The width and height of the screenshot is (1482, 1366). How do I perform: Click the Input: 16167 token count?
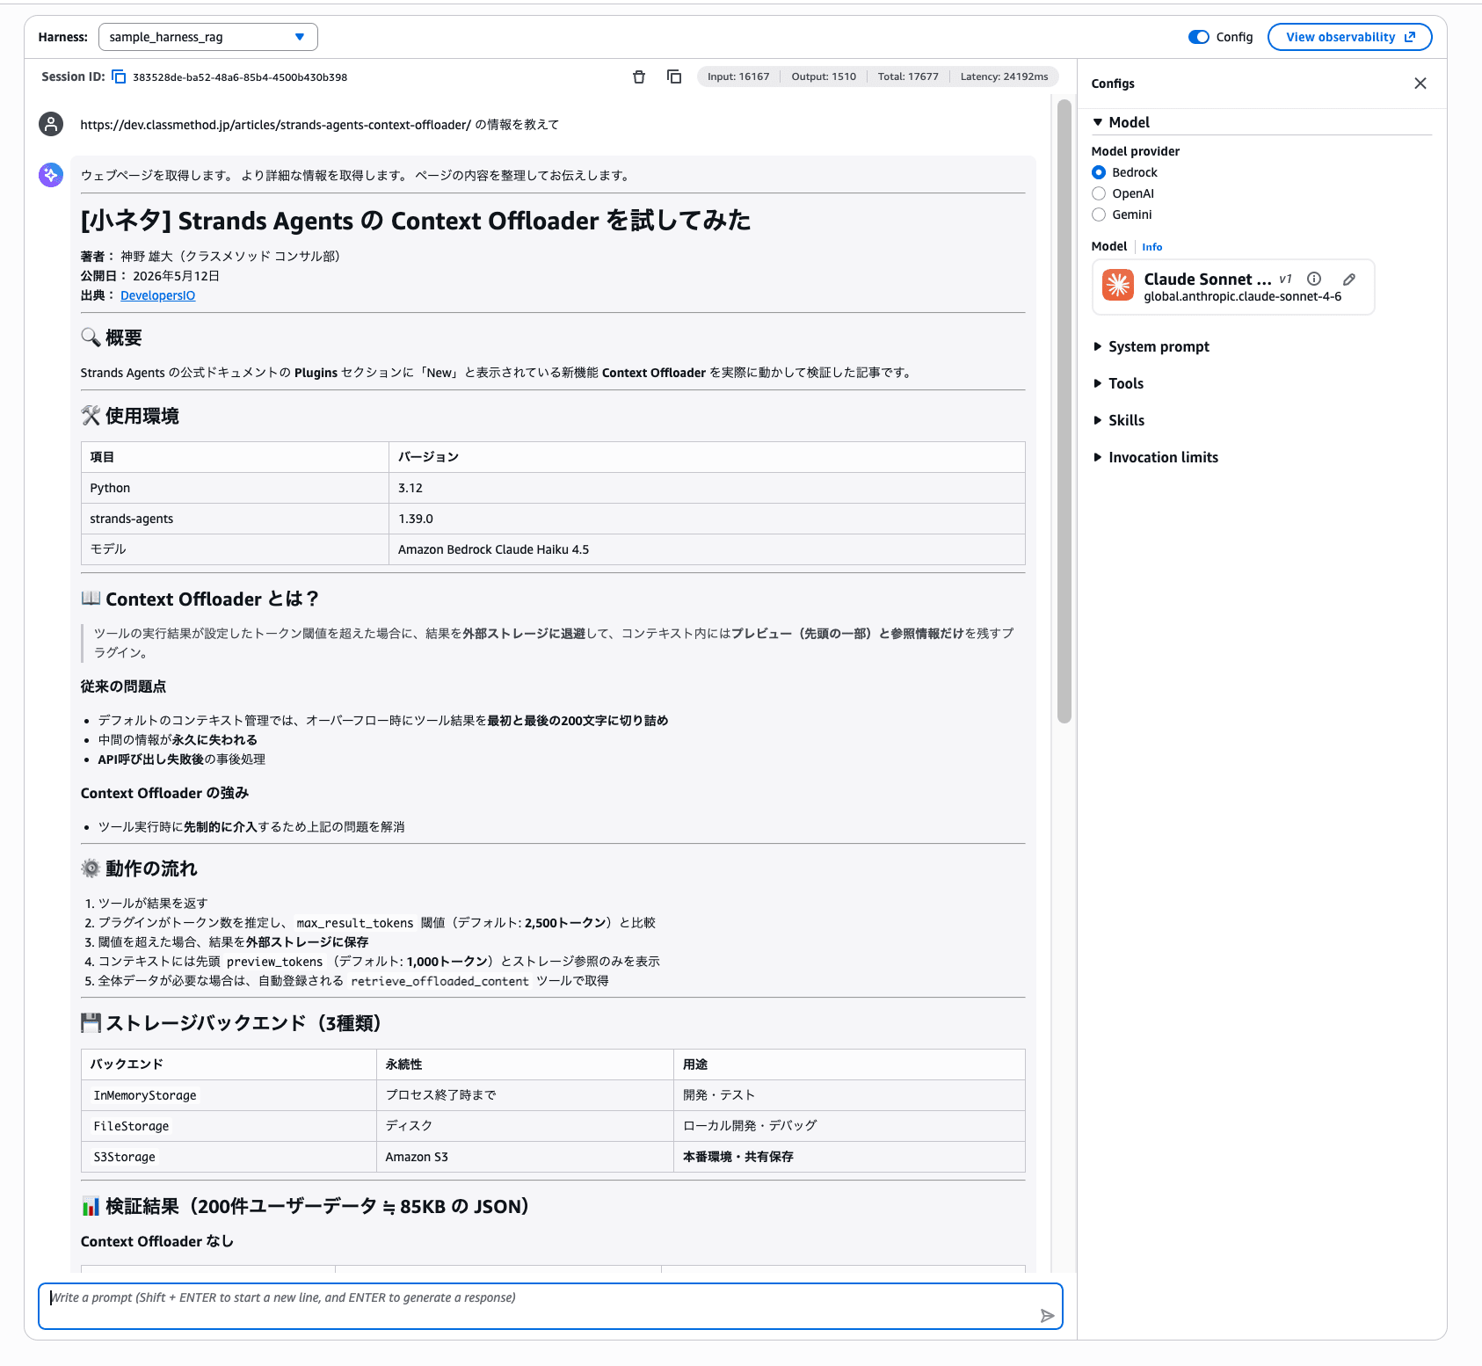click(x=738, y=76)
